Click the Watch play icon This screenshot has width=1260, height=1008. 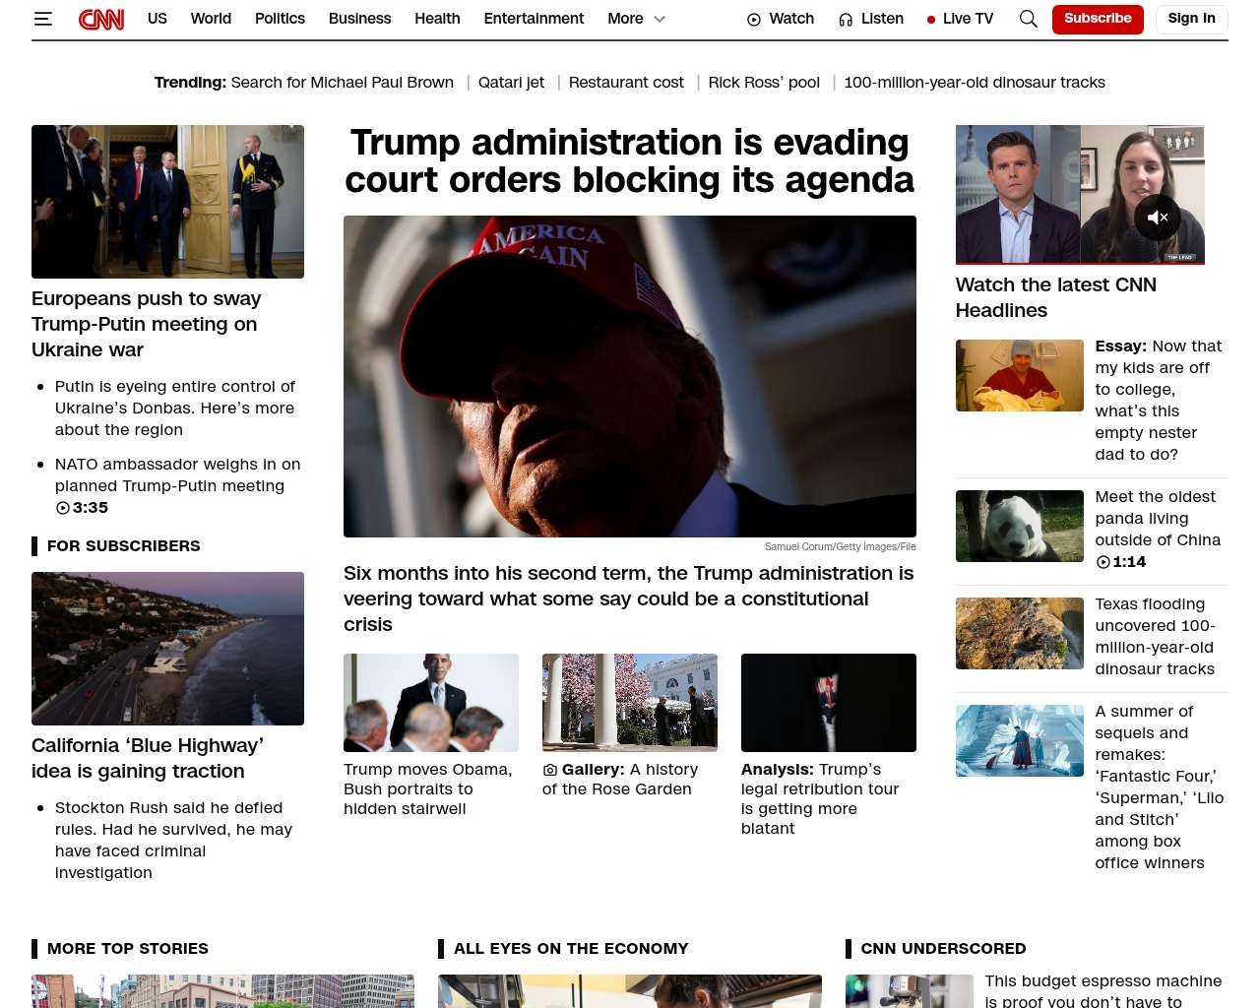pos(754,20)
